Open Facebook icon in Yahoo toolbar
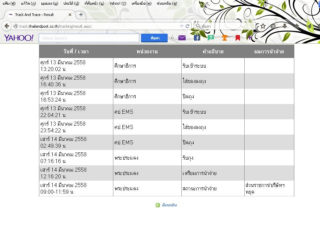320x240 pixels. click(197, 38)
